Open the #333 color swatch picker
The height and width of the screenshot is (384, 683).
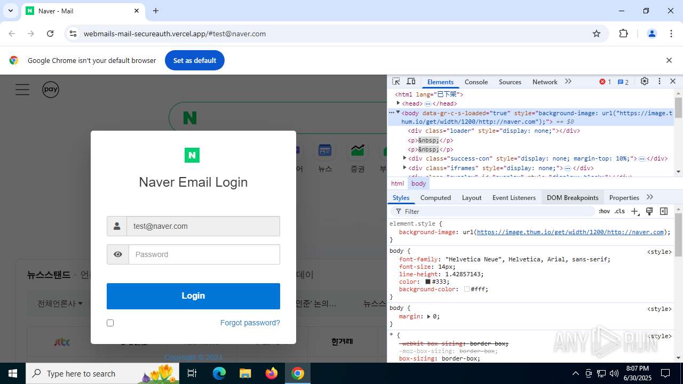click(x=428, y=282)
